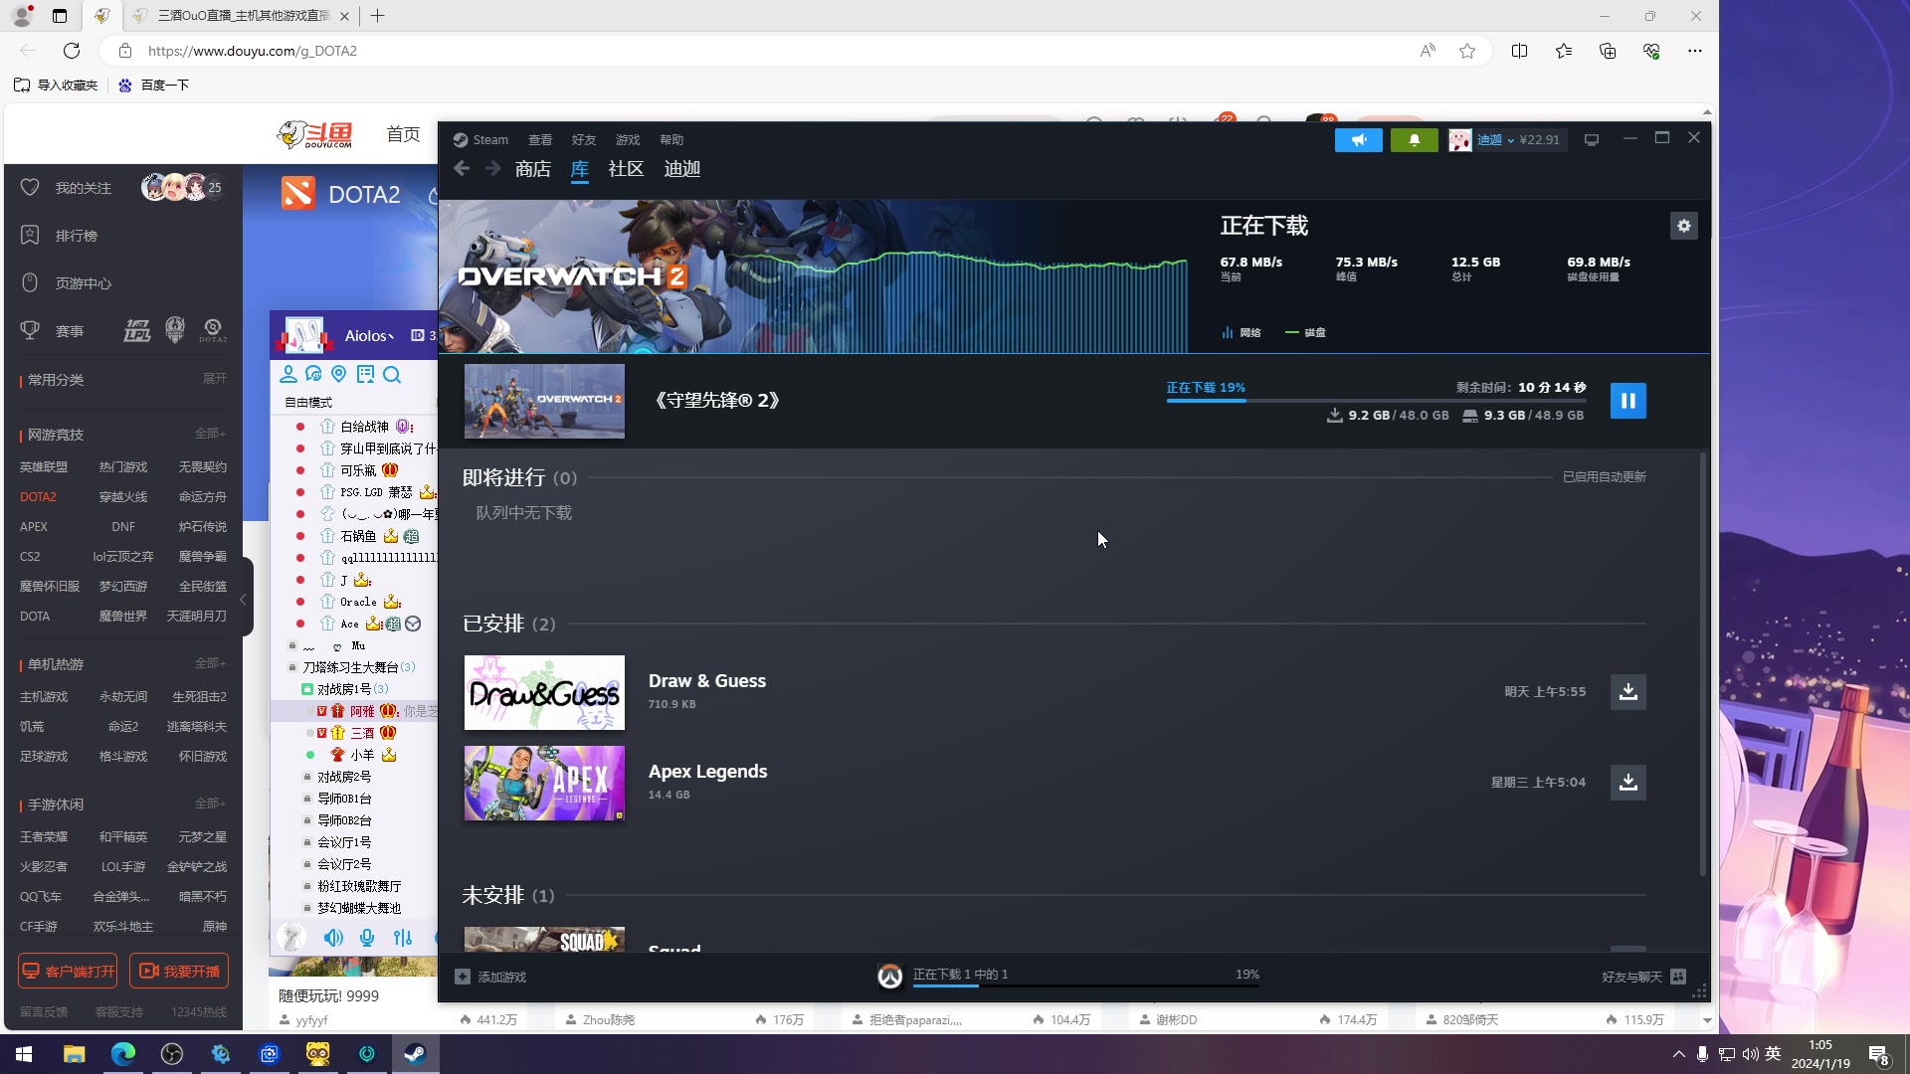Go back with Steam back arrow
The height and width of the screenshot is (1074, 1910).
pyautogui.click(x=462, y=169)
